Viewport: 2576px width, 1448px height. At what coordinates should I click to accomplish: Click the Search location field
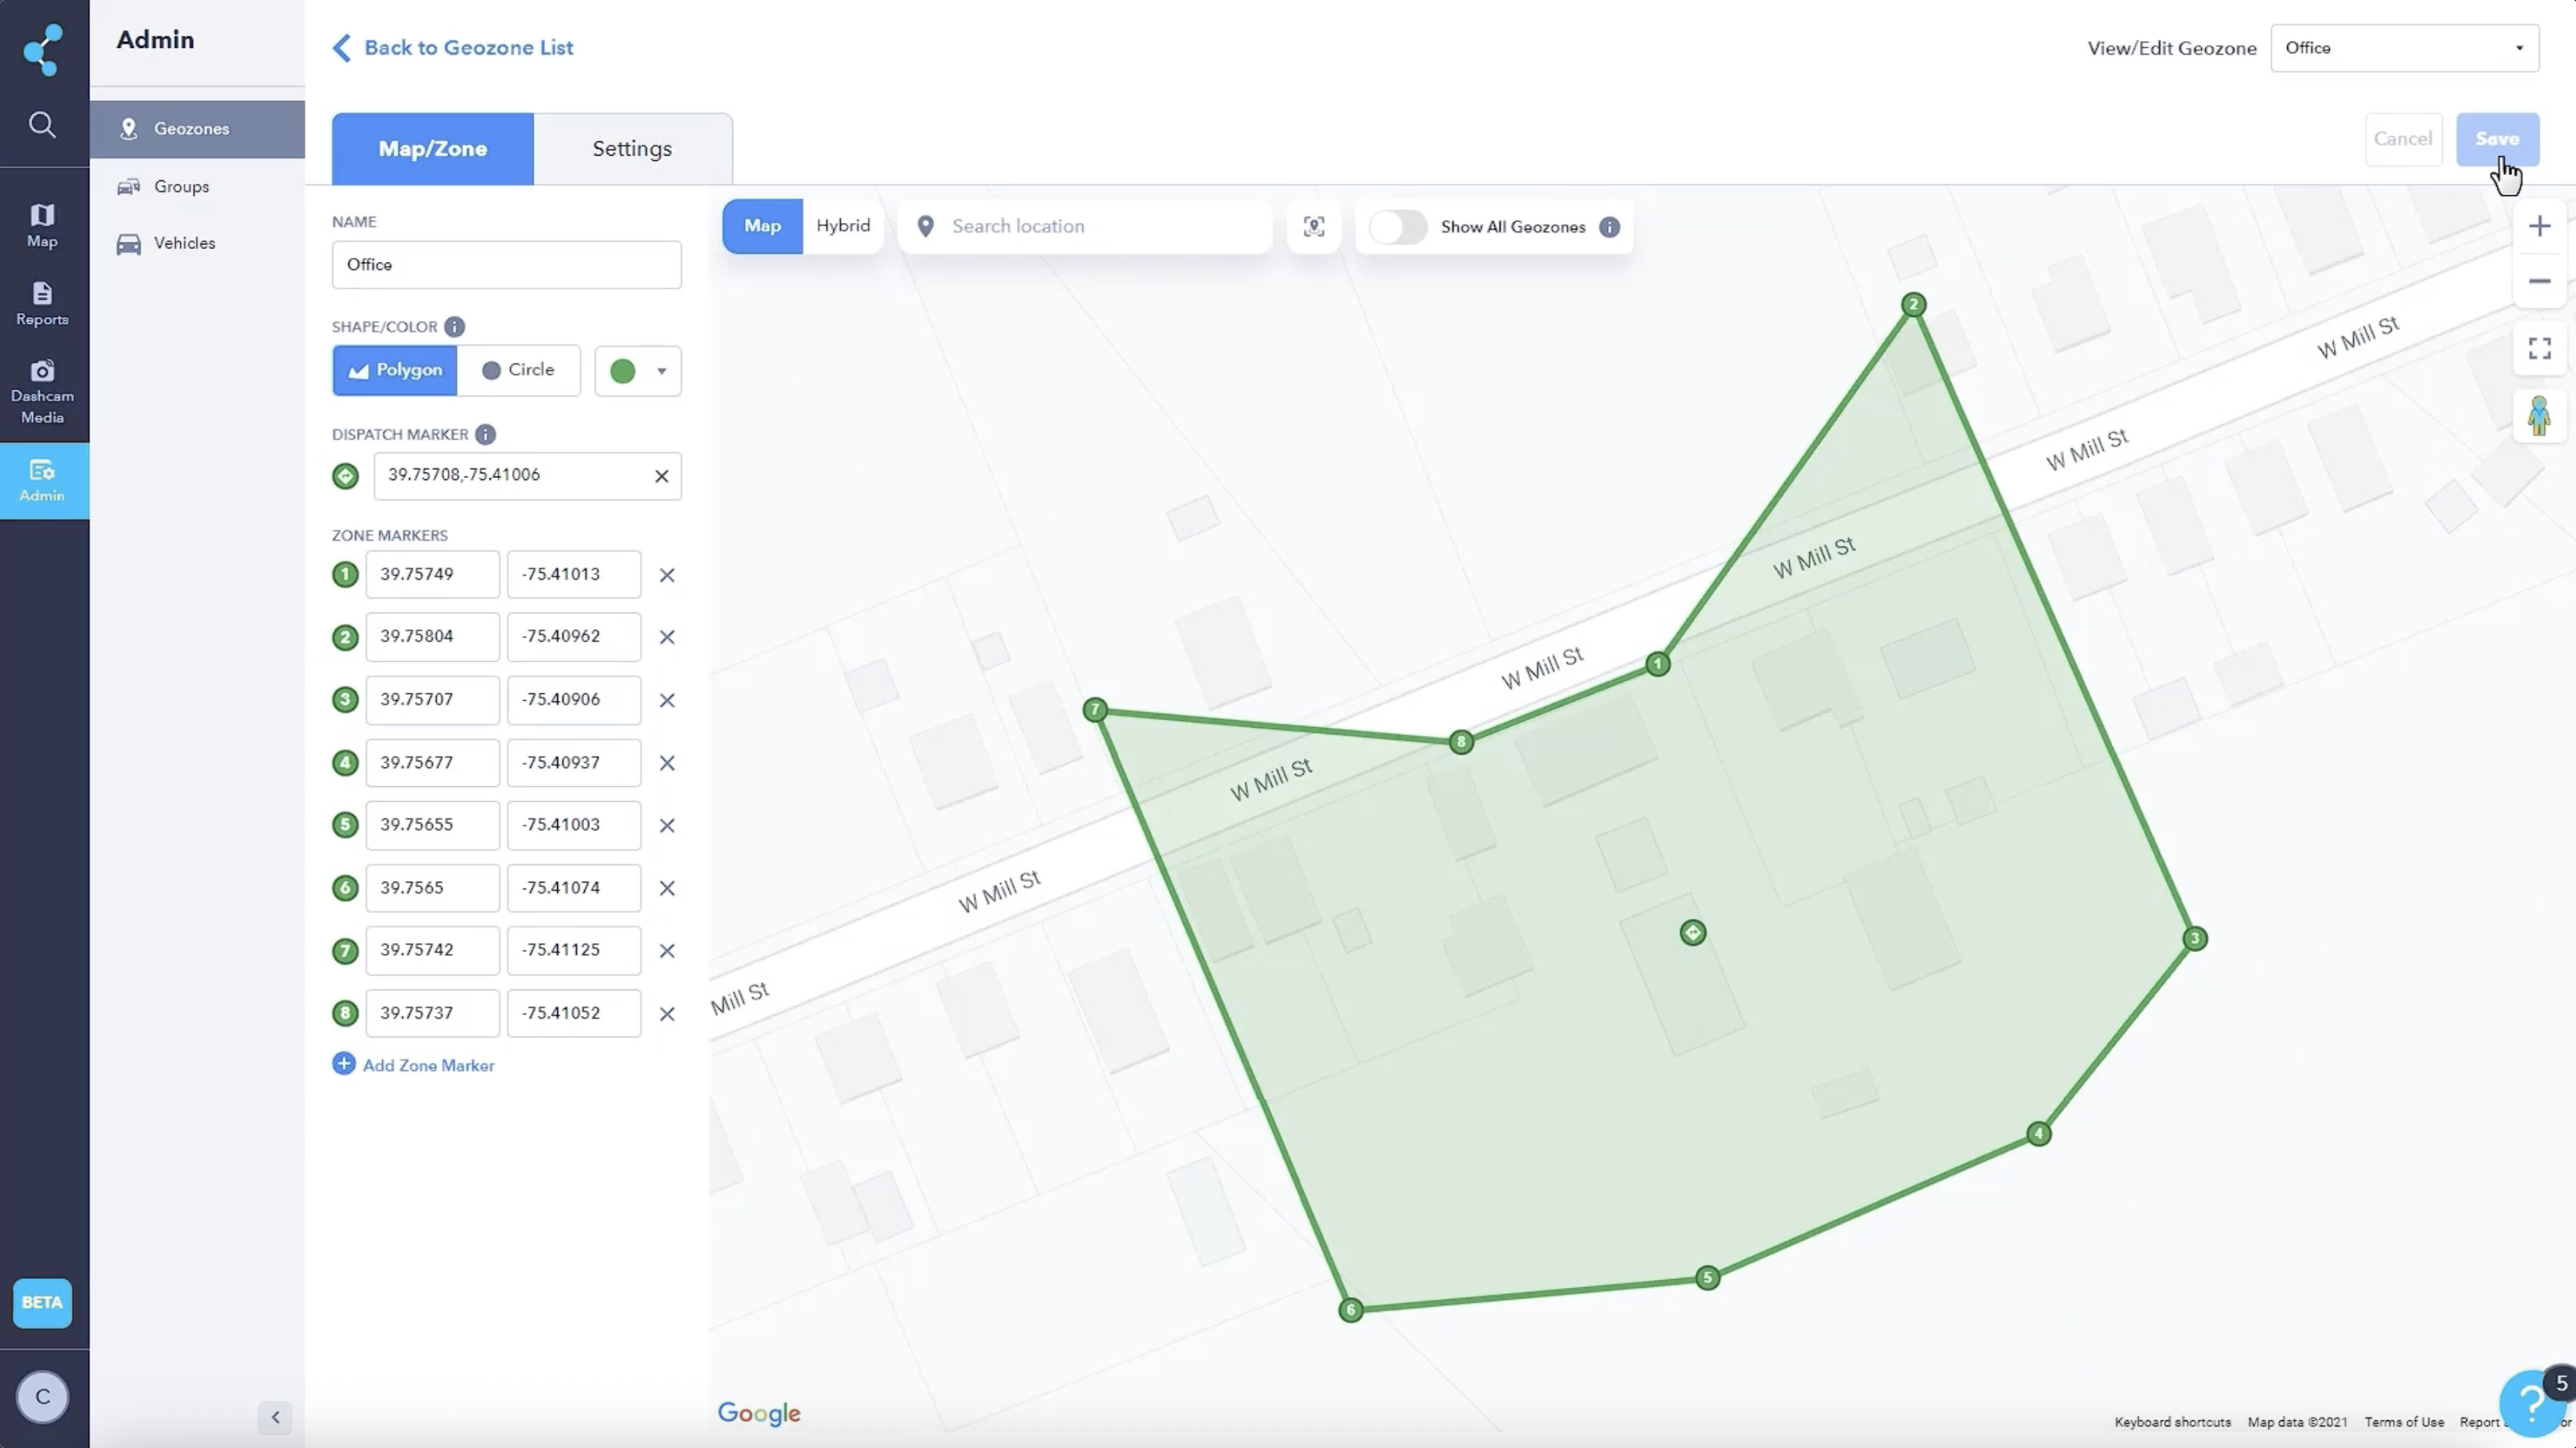1100,226
